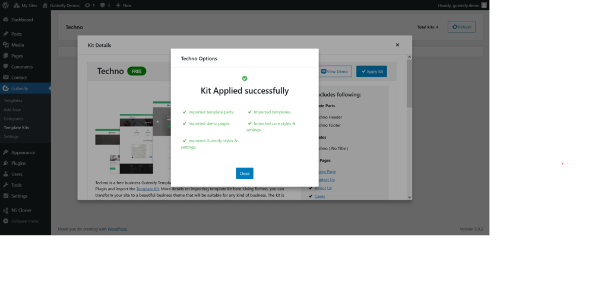Click the Techno kit preview image
The height and width of the screenshot is (294, 608).
click(x=133, y=138)
